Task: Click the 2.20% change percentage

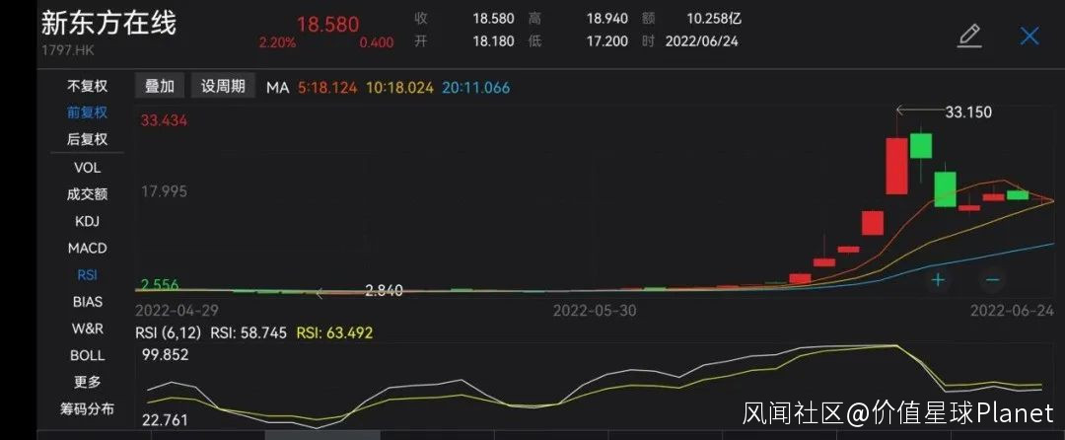Action: tap(277, 42)
